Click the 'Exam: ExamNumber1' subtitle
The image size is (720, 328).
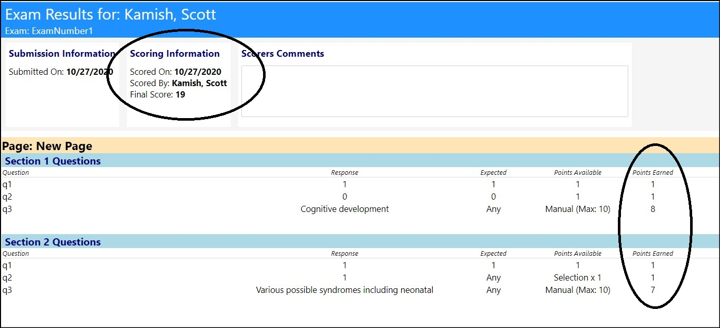tap(49, 31)
